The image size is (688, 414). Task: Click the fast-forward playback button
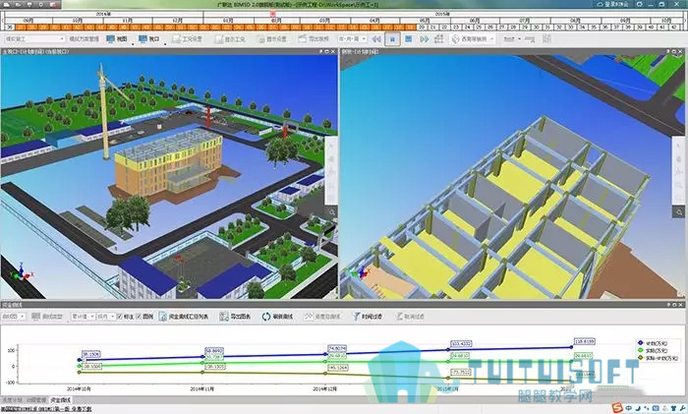click(425, 39)
